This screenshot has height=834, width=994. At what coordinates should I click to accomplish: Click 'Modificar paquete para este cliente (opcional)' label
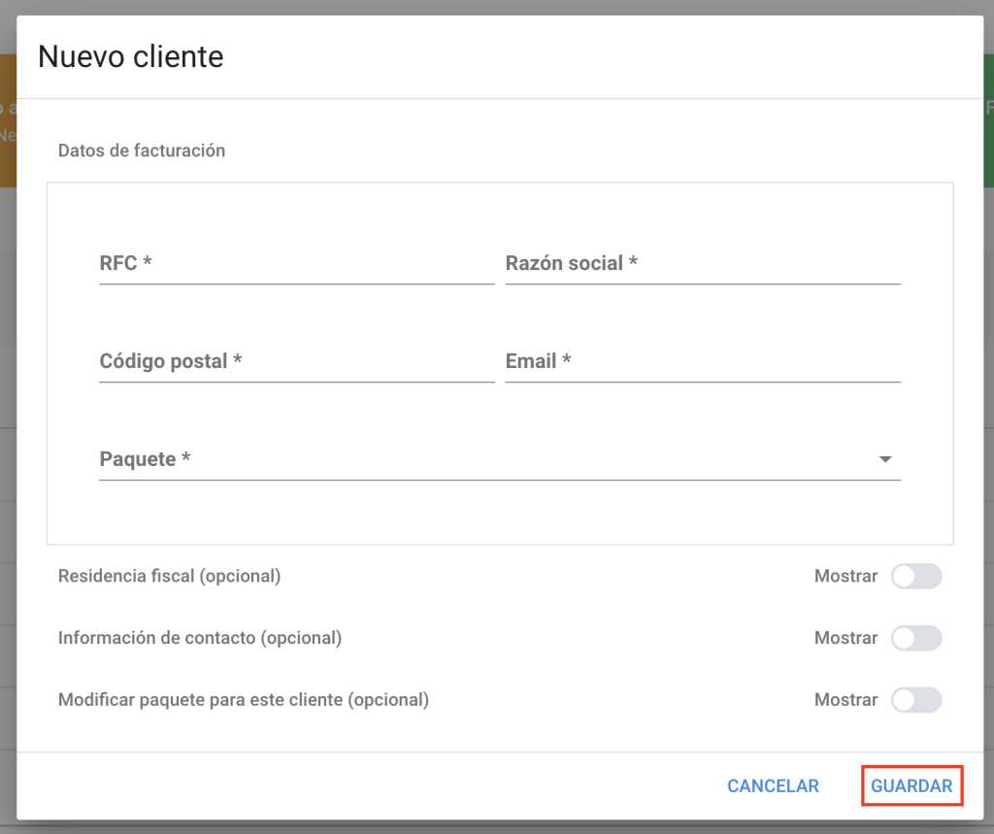244,700
